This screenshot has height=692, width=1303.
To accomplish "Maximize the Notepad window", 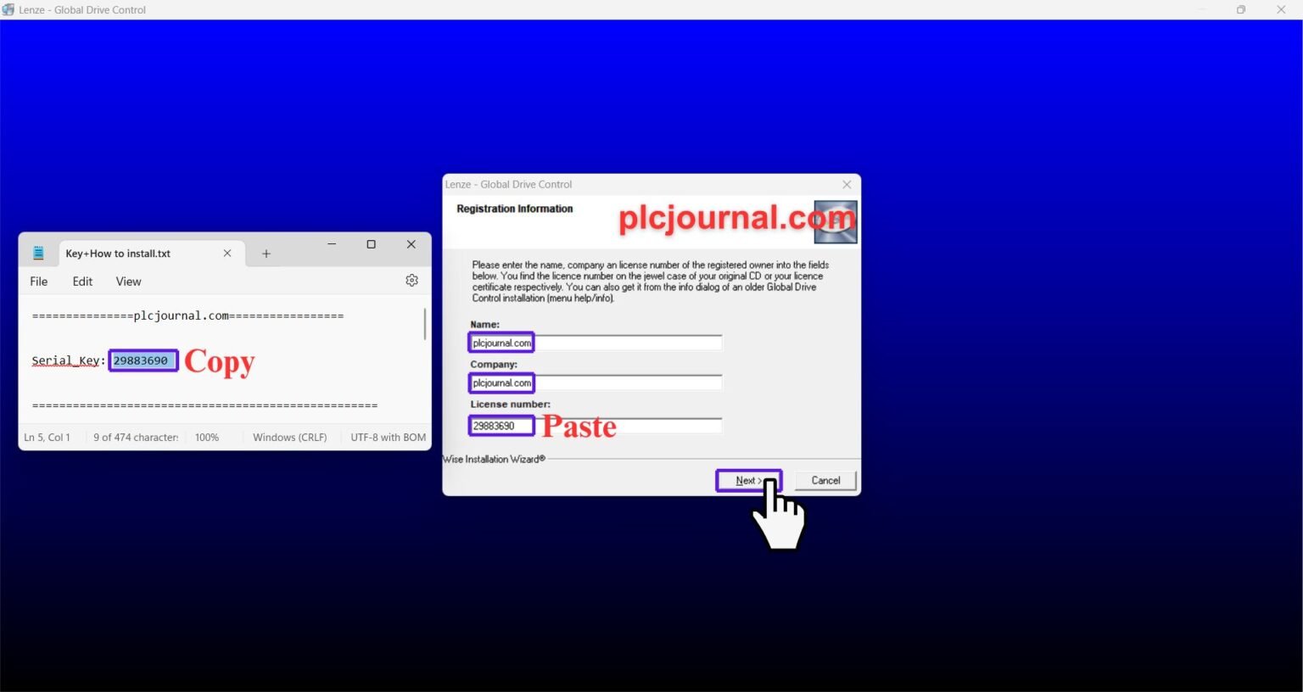I will [371, 244].
